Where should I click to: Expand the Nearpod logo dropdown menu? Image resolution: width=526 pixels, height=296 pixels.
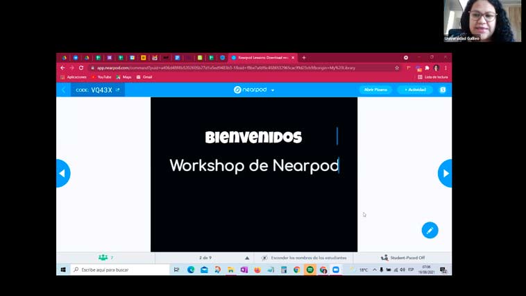(x=273, y=90)
